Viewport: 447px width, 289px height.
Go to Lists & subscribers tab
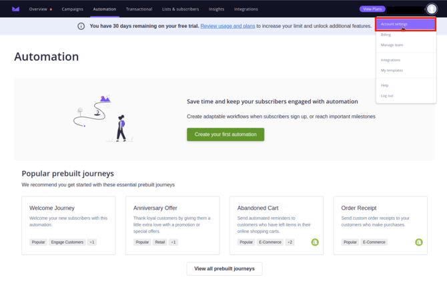pos(180,9)
